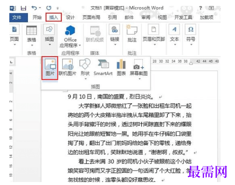Click the right indent marker on ruler
Screen dimensions: 235x185
click(x=191, y=63)
